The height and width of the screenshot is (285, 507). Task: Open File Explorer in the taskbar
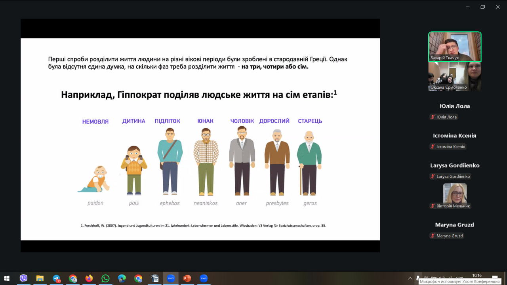click(x=40, y=278)
